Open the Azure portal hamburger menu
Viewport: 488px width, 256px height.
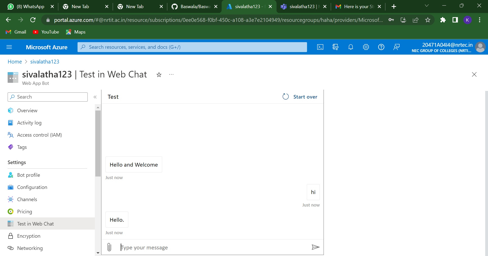tap(9, 47)
